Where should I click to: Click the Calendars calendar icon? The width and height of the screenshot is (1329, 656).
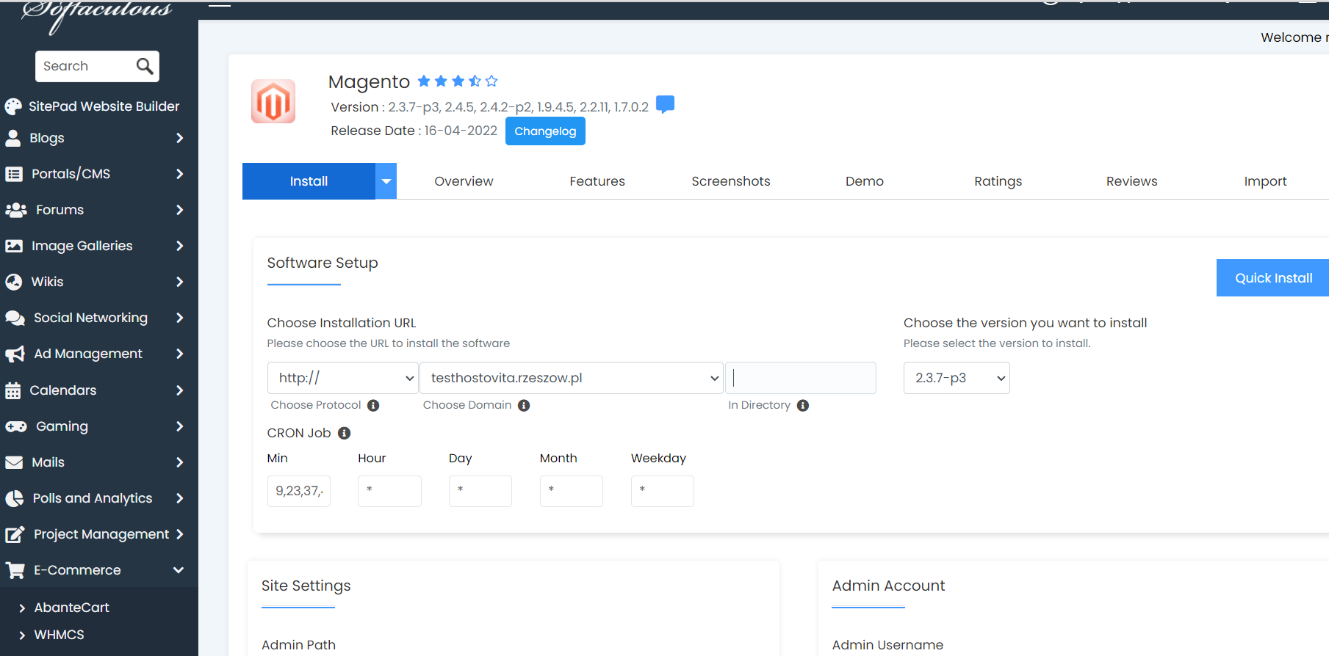tap(13, 390)
